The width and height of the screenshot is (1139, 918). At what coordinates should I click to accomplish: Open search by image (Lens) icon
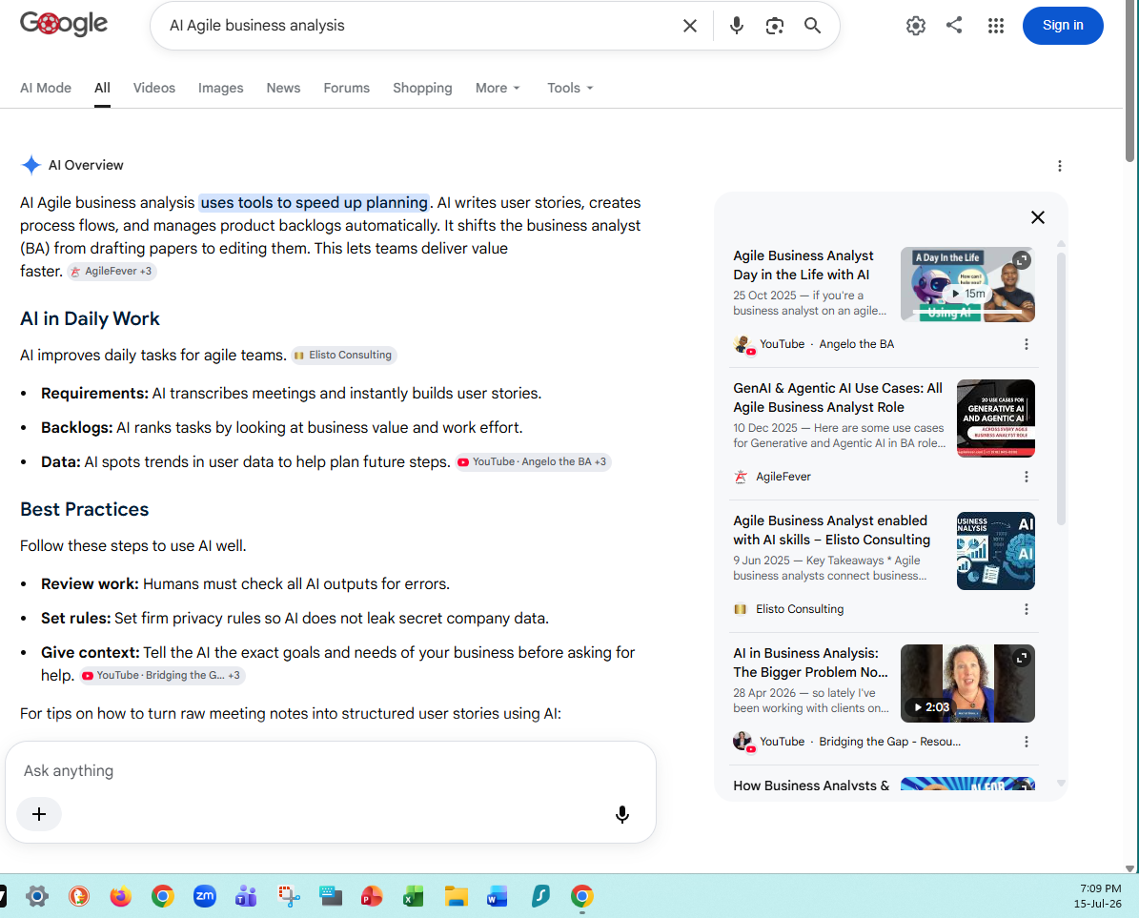coord(774,26)
